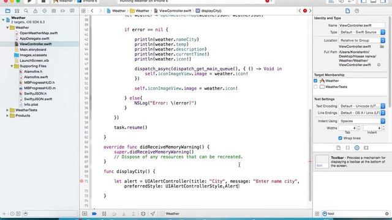The width and height of the screenshot is (392, 220).
Task: Open OpenWeatherMap.swift file
Action: pos(39,33)
